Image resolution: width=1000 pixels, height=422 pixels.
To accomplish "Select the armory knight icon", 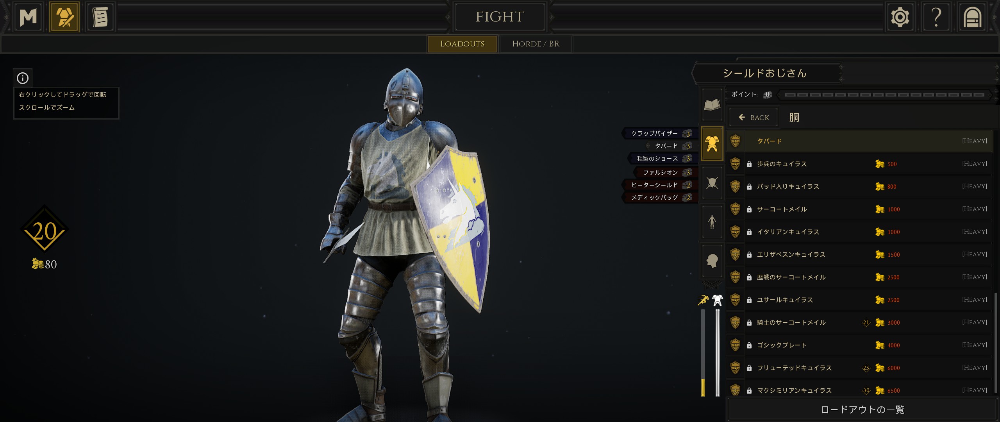I will click(64, 17).
